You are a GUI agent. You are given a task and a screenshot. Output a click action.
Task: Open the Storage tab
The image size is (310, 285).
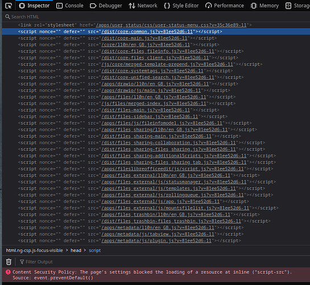(297, 6)
